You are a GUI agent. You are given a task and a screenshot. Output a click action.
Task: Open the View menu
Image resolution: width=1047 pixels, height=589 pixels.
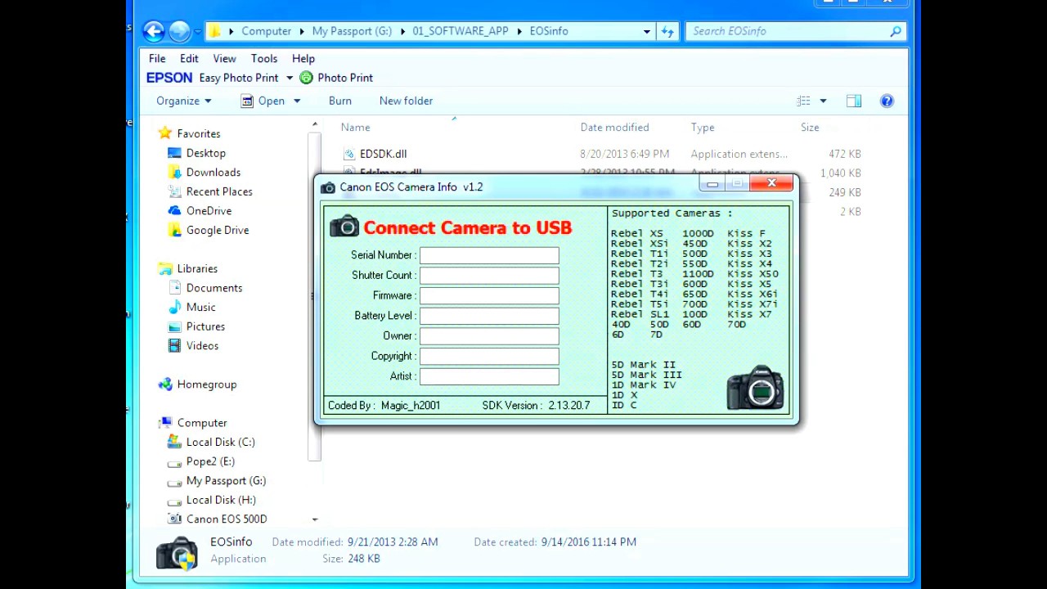pyautogui.click(x=224, y=59)
